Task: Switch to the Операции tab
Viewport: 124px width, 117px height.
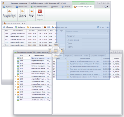Action: click(68, 56)
